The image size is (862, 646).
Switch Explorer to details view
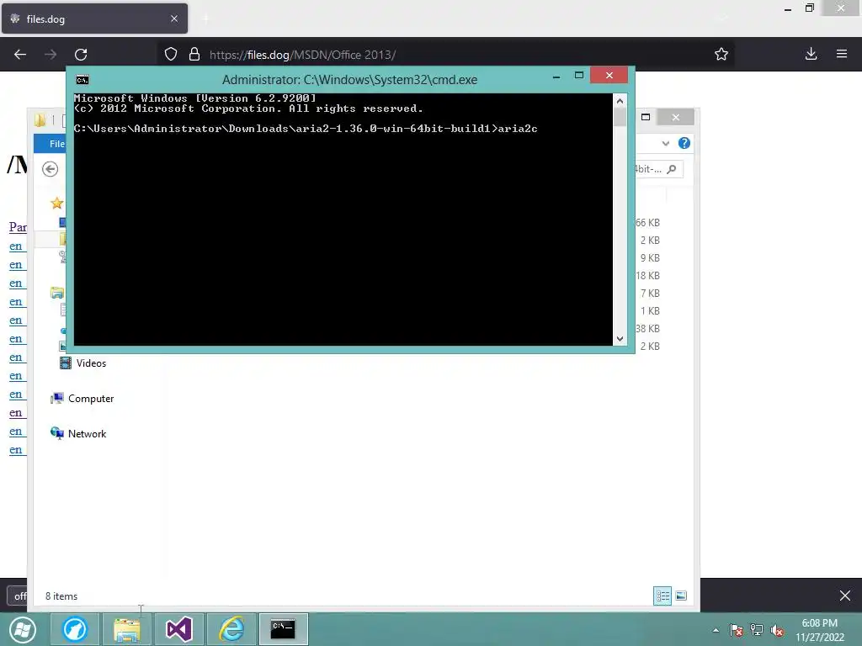click(662, 596)
